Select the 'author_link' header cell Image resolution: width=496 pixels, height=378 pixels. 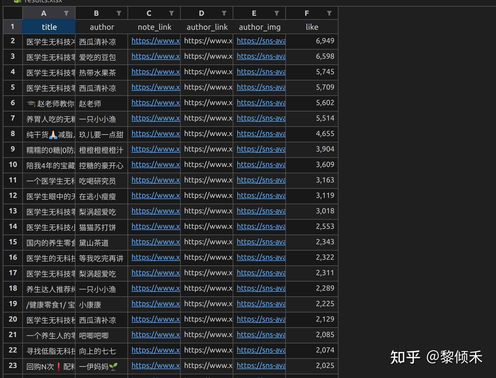[207, 27]
